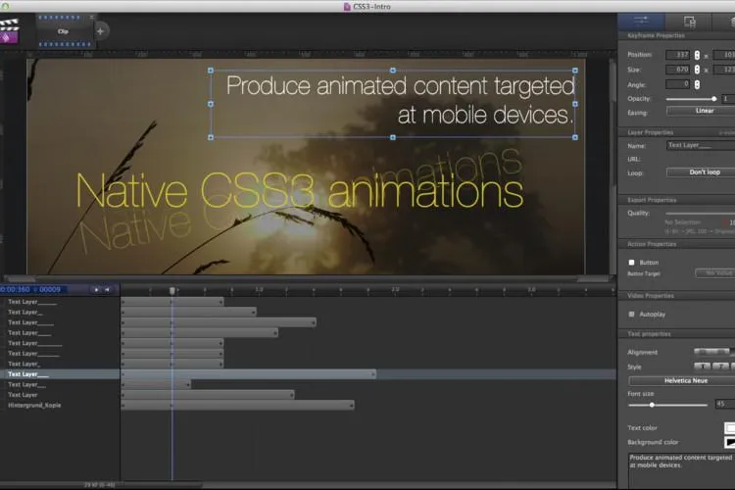The width and height of the screenshot is (735, 490).
Task: Select the Hintergrund_Kopie layer
Action: [34, 405]
